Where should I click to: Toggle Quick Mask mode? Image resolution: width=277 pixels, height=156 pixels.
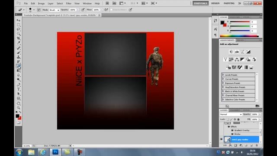point(18,122)
